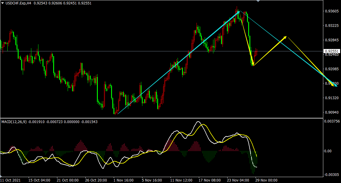Click the yellow arrowhead pointing to upper right
Screen dimensions: 341x183
click(x=285, y=37)
